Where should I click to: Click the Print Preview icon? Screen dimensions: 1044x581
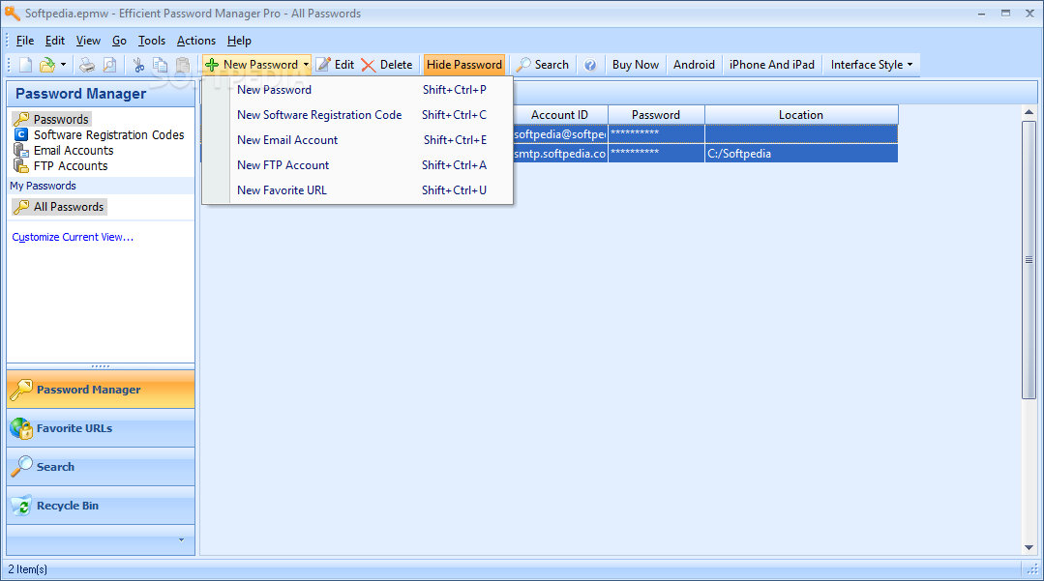(x=110, y=65)
